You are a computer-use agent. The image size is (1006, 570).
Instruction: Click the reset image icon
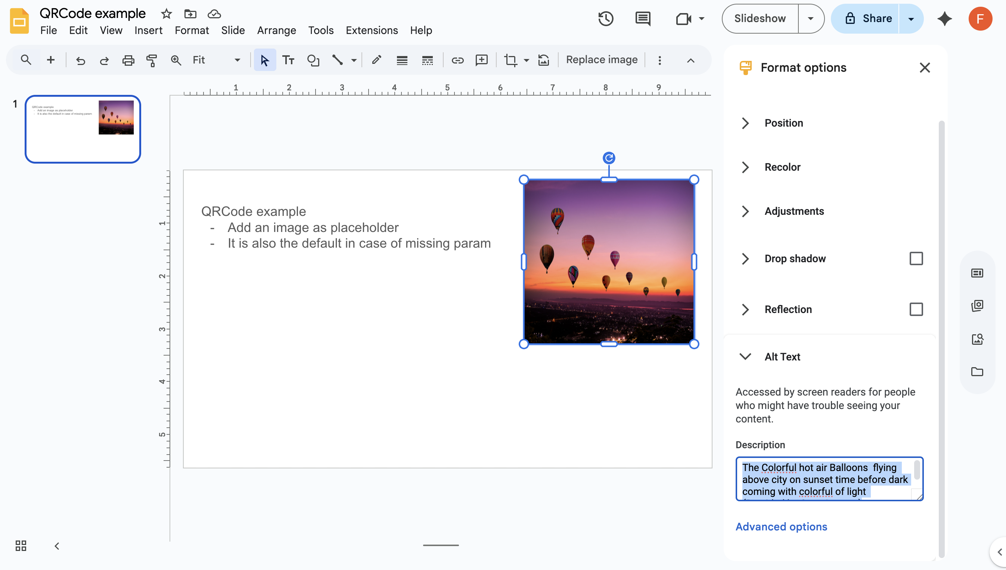(x=544, y=60)
